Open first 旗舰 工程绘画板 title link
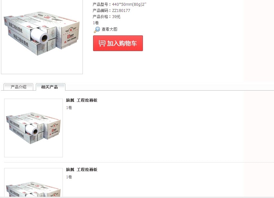Viewport: 274px width, 198px height. [82, 100]
